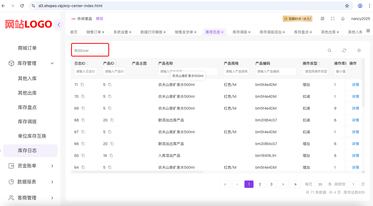Click the jump-to-page number field

tap(353, 184)
